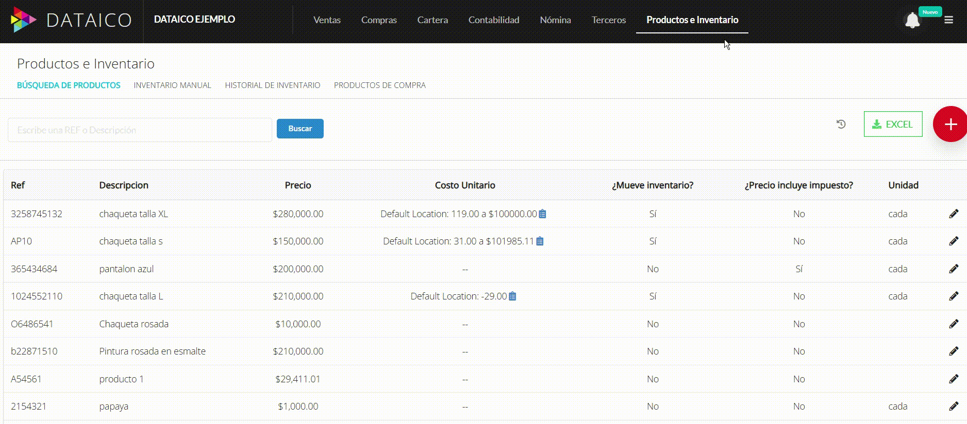Open the hamburger menu icon
This screenshot has height=424, width=967.
click(948, 20)
